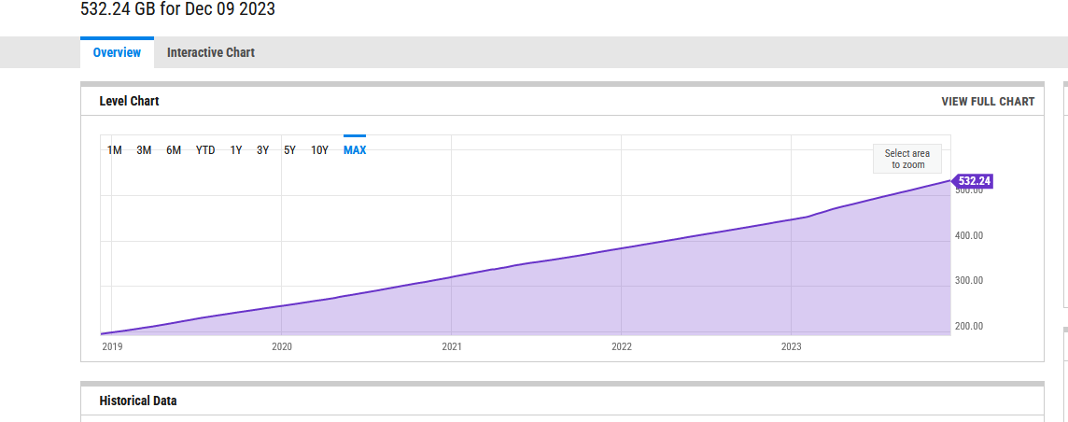
Task: Select the 5Y chart range
Action: [x=289, y=150]
